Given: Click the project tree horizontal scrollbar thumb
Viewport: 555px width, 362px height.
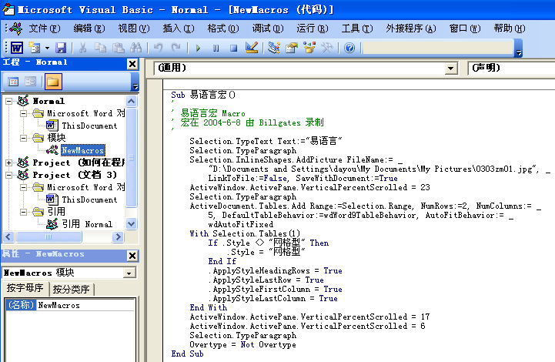Looking at the screenshot, I should [x=48, y=236].
